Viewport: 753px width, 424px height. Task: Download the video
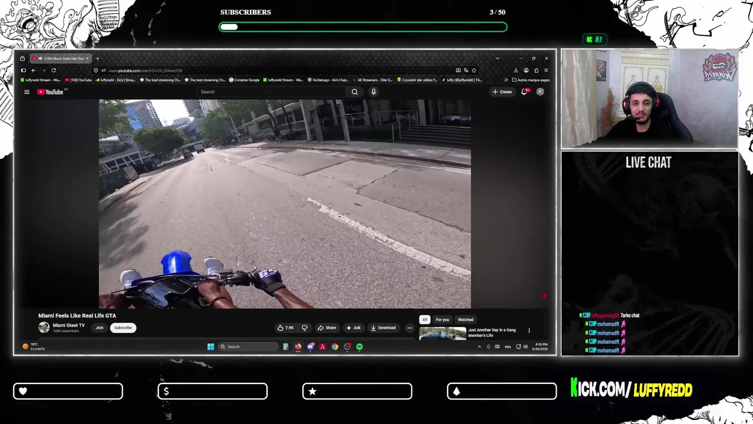pos(383,328)
